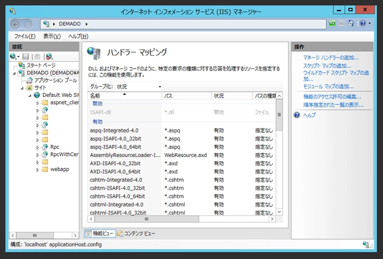Select the aspq-ISAPI-4.0_32bit handler row
The height and width of the screenshot is (259, 383).
pyautogui.click(x=182, y=139)
